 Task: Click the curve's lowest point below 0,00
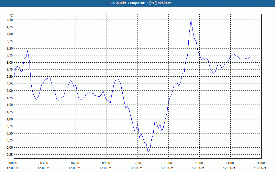coord(148,152)
